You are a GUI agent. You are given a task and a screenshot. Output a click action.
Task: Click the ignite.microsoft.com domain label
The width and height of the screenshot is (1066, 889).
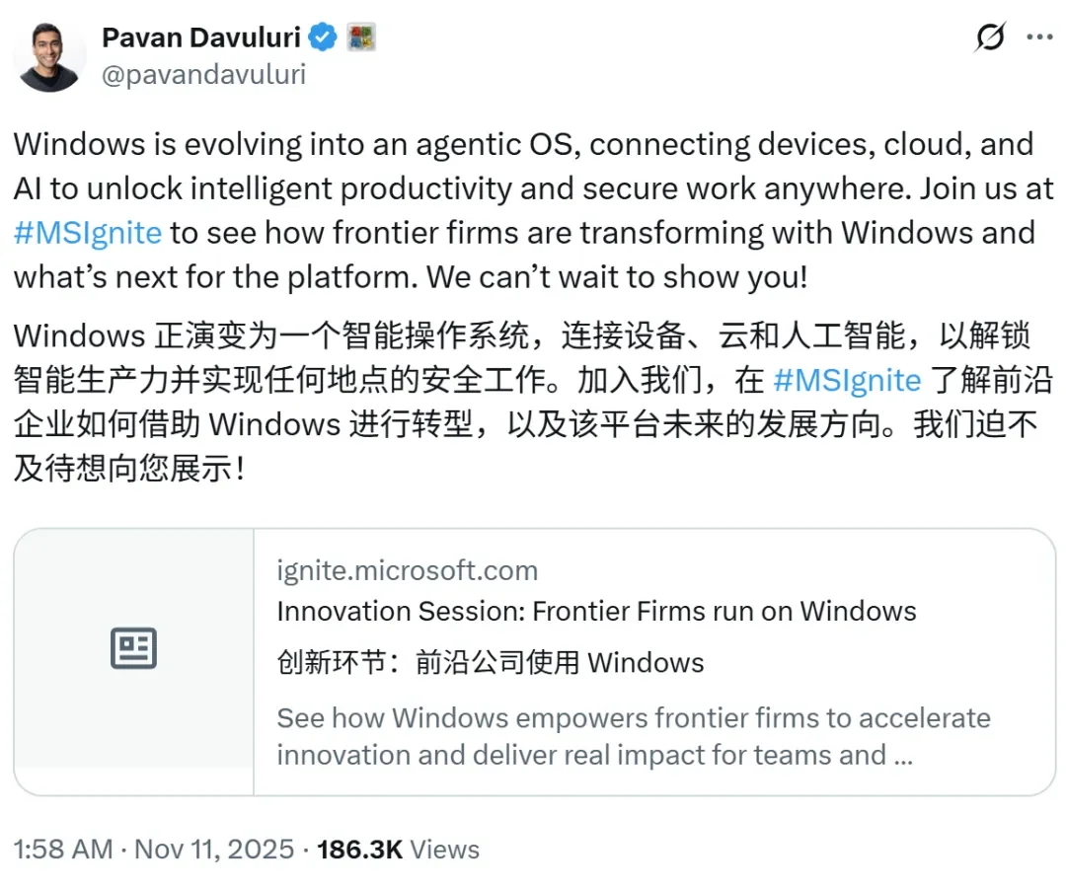coord(407,570)
